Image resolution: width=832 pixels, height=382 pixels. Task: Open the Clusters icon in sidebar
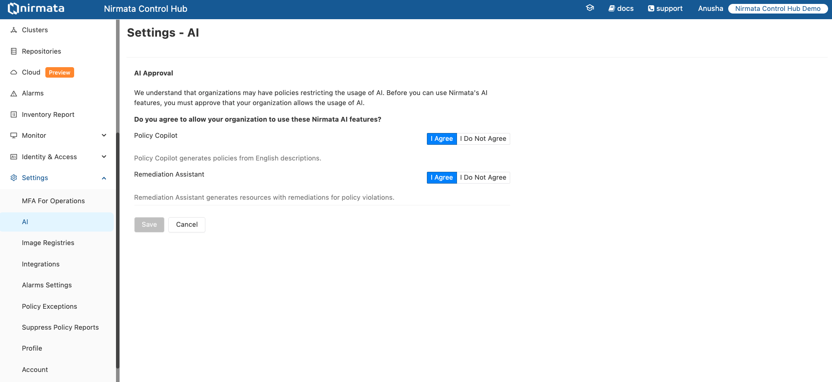tap(14, 30)
